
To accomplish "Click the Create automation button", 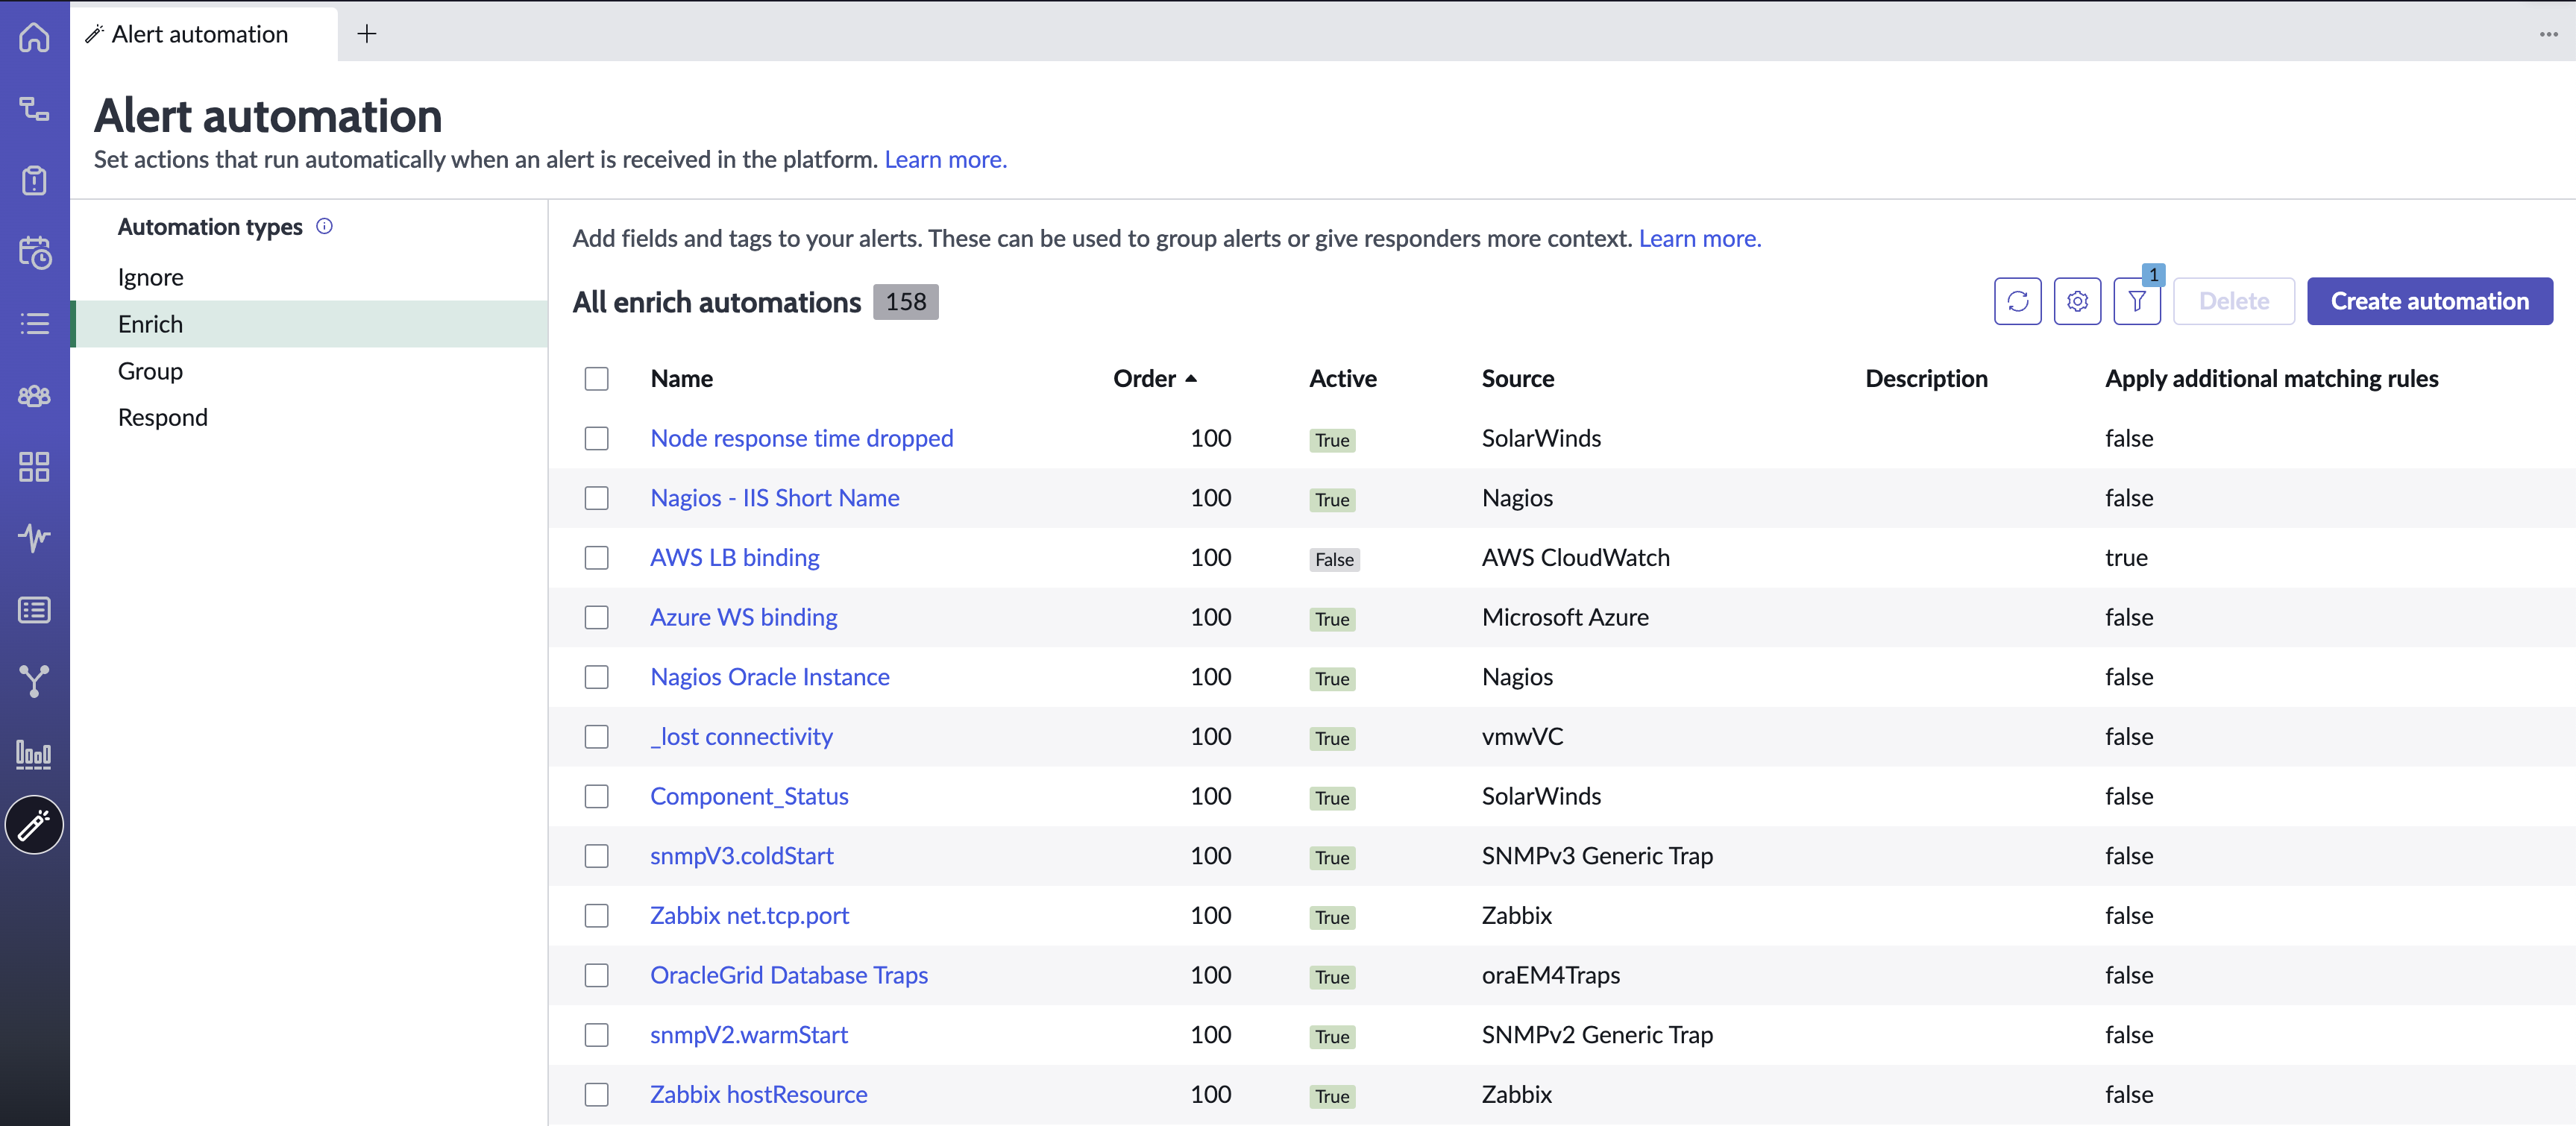I will click(x=2429, y=301).
